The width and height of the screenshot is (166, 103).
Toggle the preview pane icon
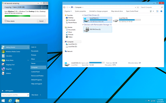coord(157,11)
